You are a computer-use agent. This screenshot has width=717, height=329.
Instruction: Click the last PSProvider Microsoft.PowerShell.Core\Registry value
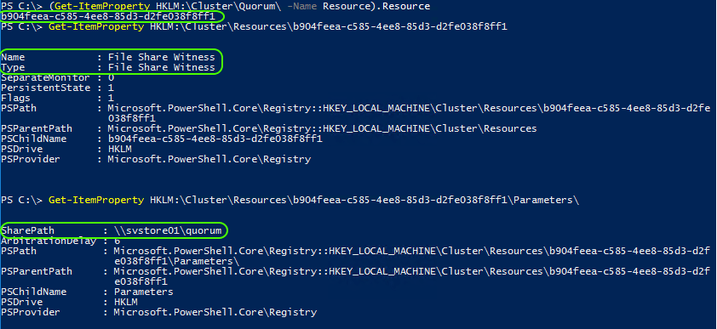[x=215, y=313]
